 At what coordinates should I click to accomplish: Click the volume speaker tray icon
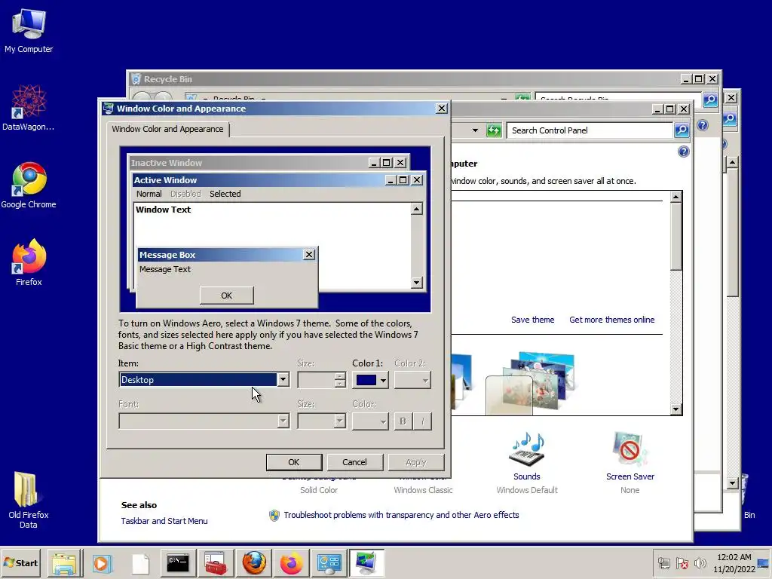pyautogui.click(x=700, y=563)
